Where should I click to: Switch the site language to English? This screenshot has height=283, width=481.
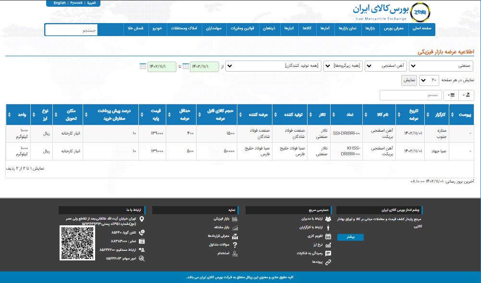coord(60,3)
